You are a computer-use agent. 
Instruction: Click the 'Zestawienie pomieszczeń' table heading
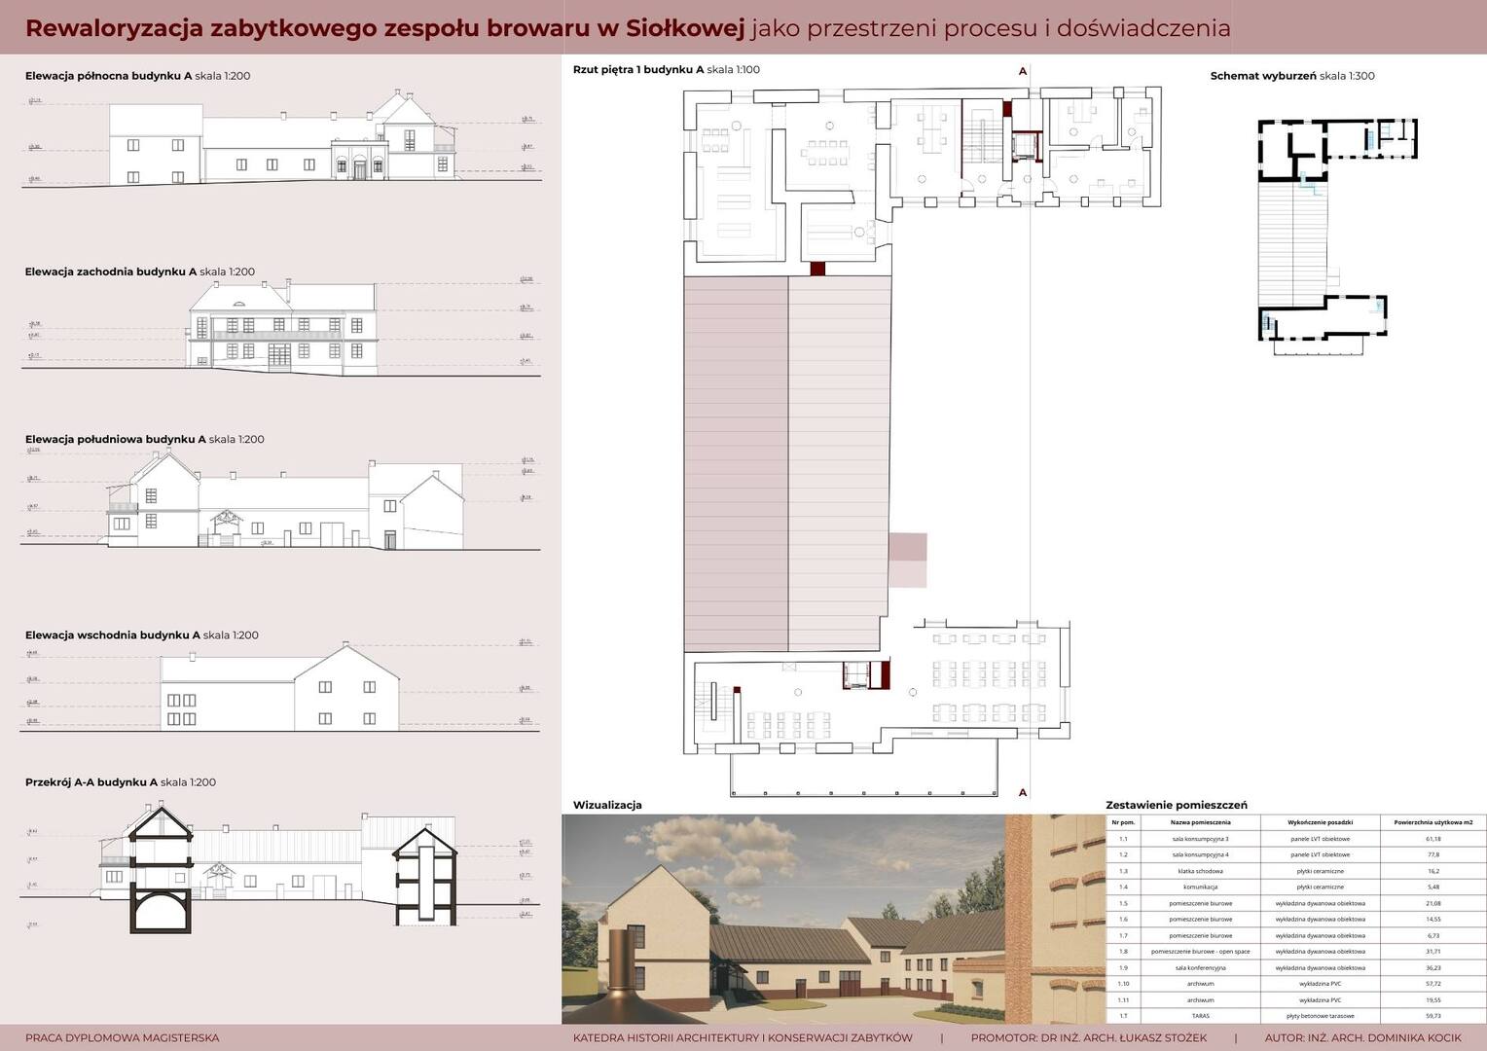(1176, 805)
